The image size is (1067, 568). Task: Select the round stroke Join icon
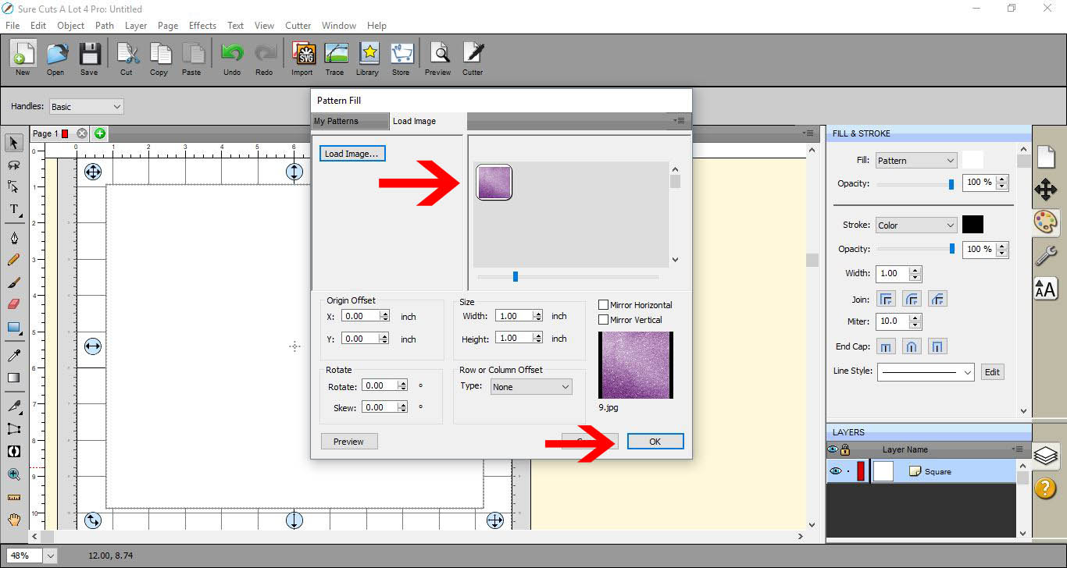click(912, 299)
